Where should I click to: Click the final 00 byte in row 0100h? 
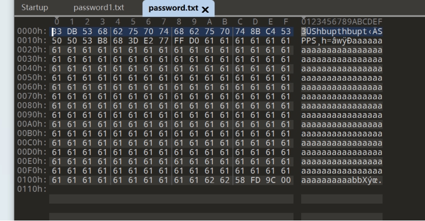click(287, 180)
